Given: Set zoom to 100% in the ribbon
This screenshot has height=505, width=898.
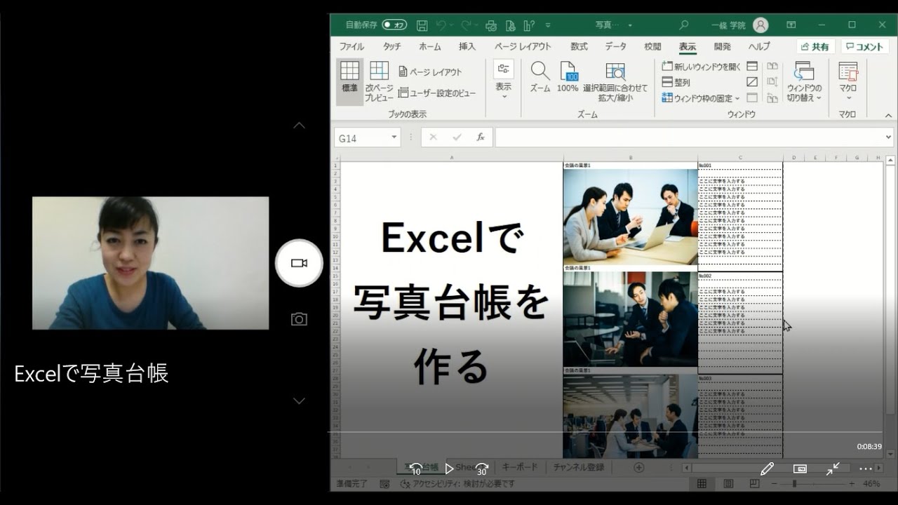Looking at the screenshot, I should [x=568, y=78].
